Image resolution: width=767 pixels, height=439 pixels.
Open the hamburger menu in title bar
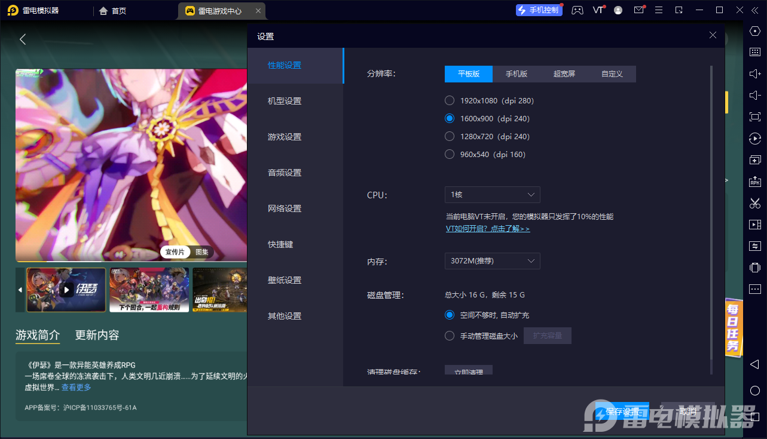(659, 10)
